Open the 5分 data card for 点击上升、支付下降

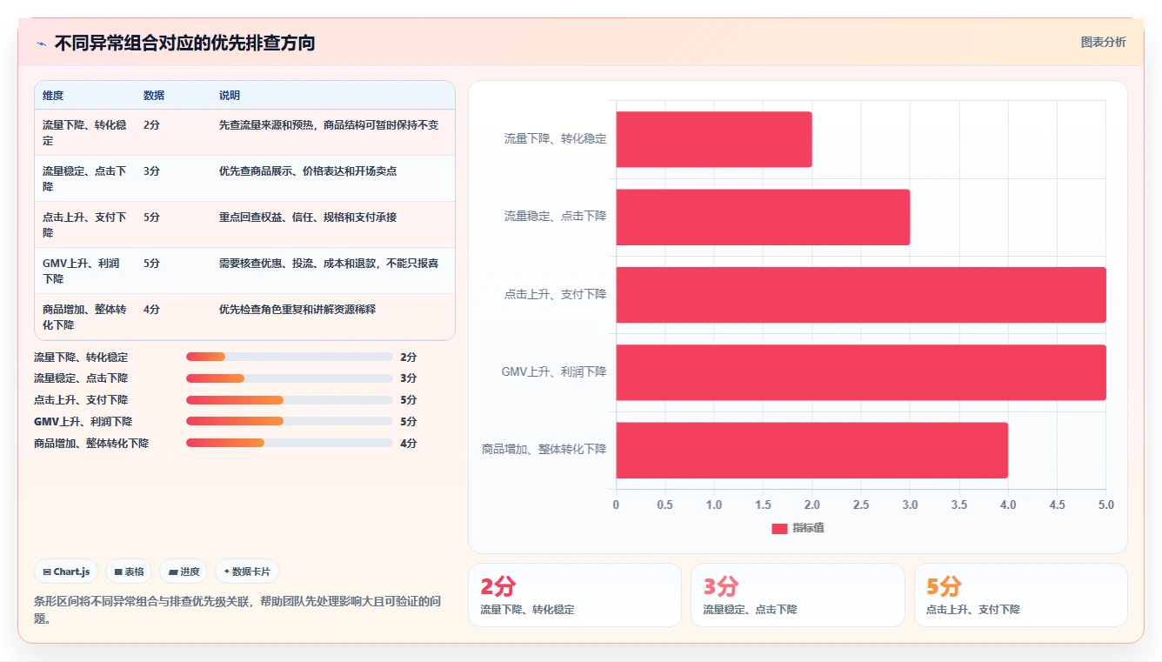(x=1020, y=595)
